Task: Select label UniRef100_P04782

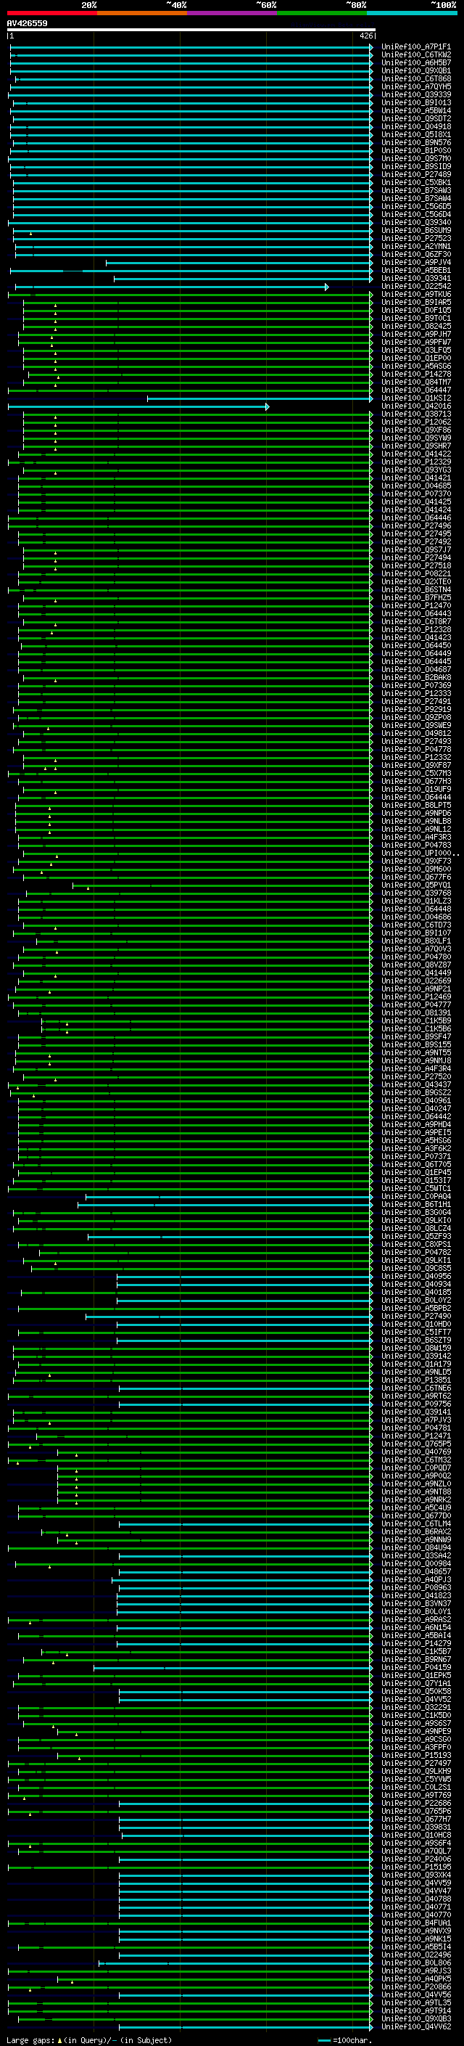Action: (416, 1253)
